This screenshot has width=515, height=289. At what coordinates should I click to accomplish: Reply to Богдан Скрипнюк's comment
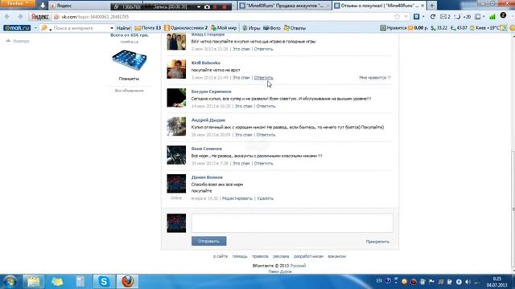click(266, 106)
